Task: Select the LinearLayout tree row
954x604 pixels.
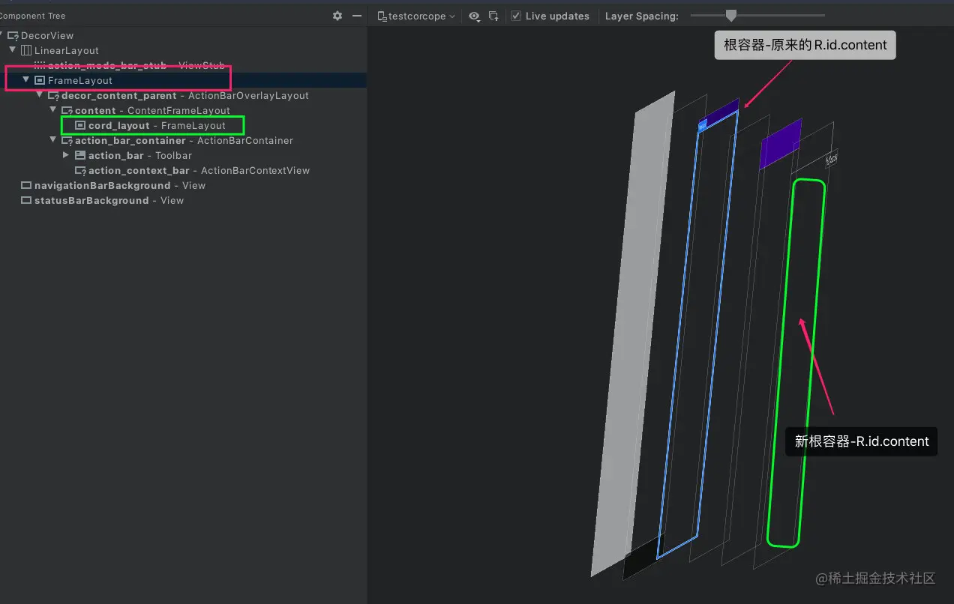Action: coord(67,50)
